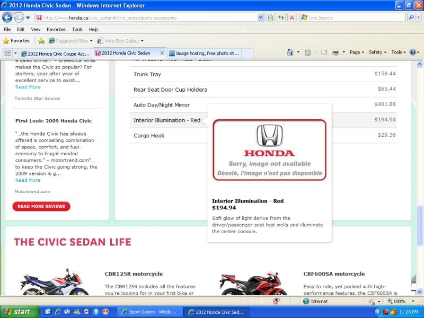
Task: Click the Forward navigation arrow
Action: [19, 17]
